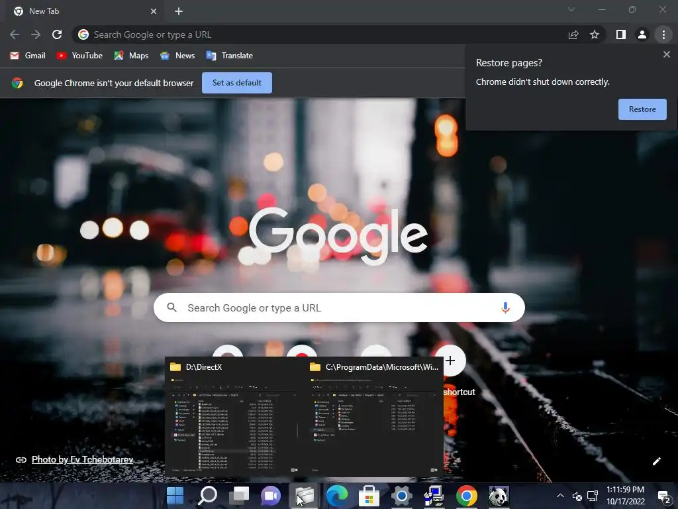This screenshot has width=678, height=509.
Task: Go forward with the right arrow icon
Action: [x=36, y=34]
